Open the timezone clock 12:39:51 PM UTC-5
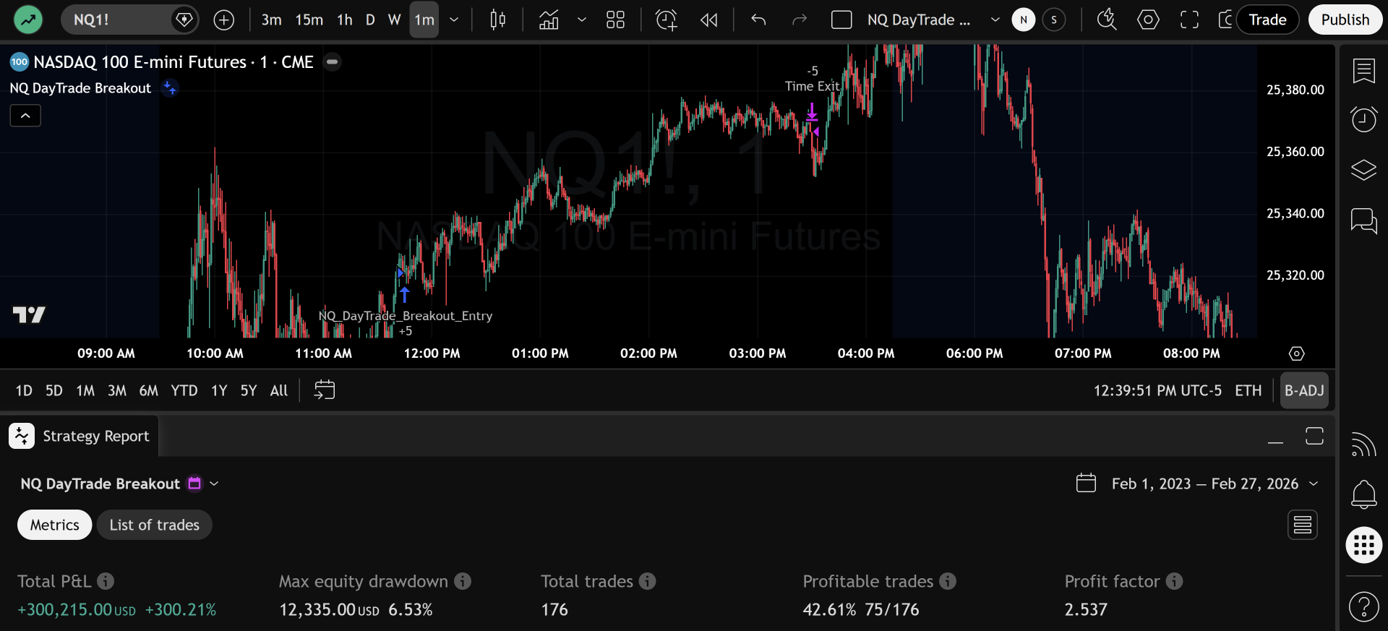 click(x=1157, y=391)
